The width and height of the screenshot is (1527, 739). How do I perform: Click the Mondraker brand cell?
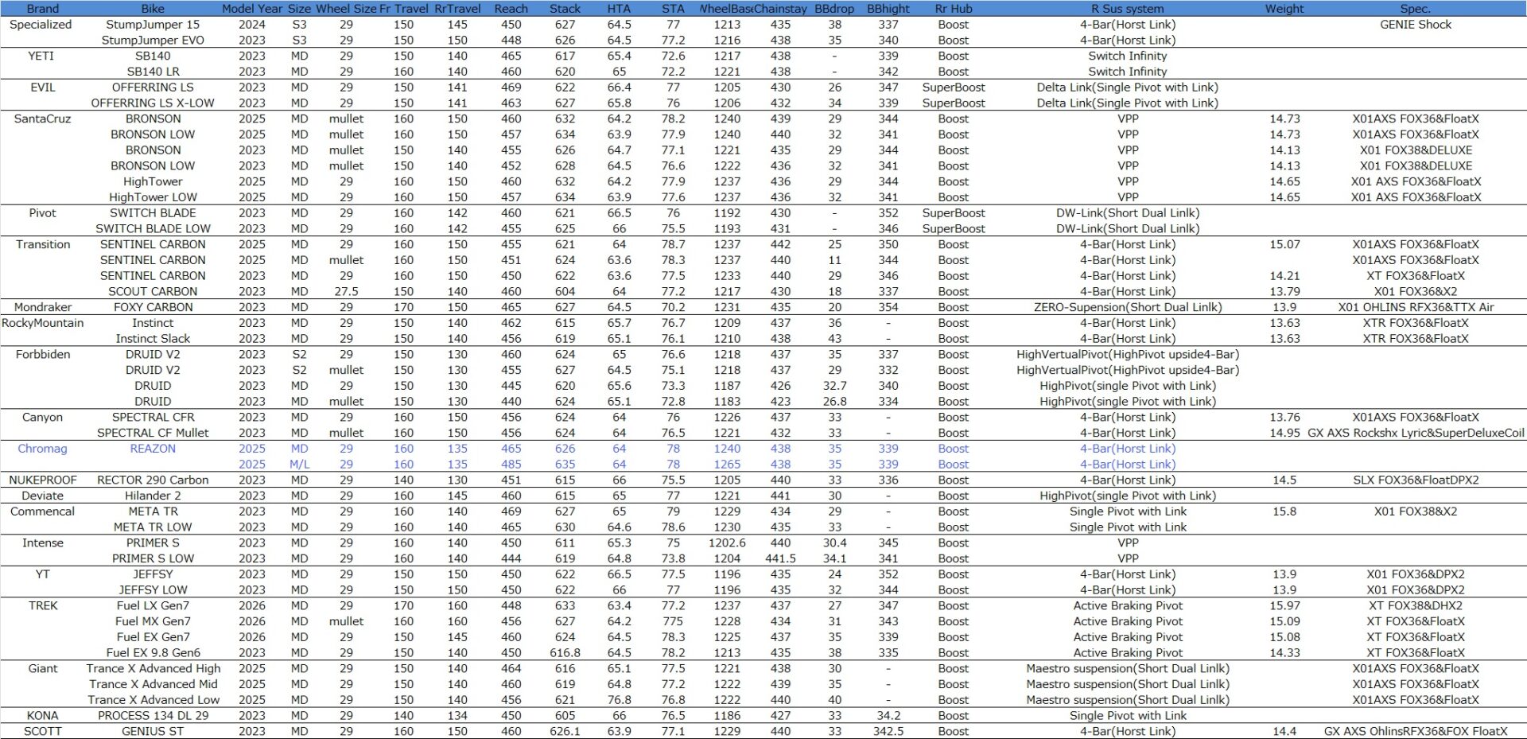pos(42,307)
